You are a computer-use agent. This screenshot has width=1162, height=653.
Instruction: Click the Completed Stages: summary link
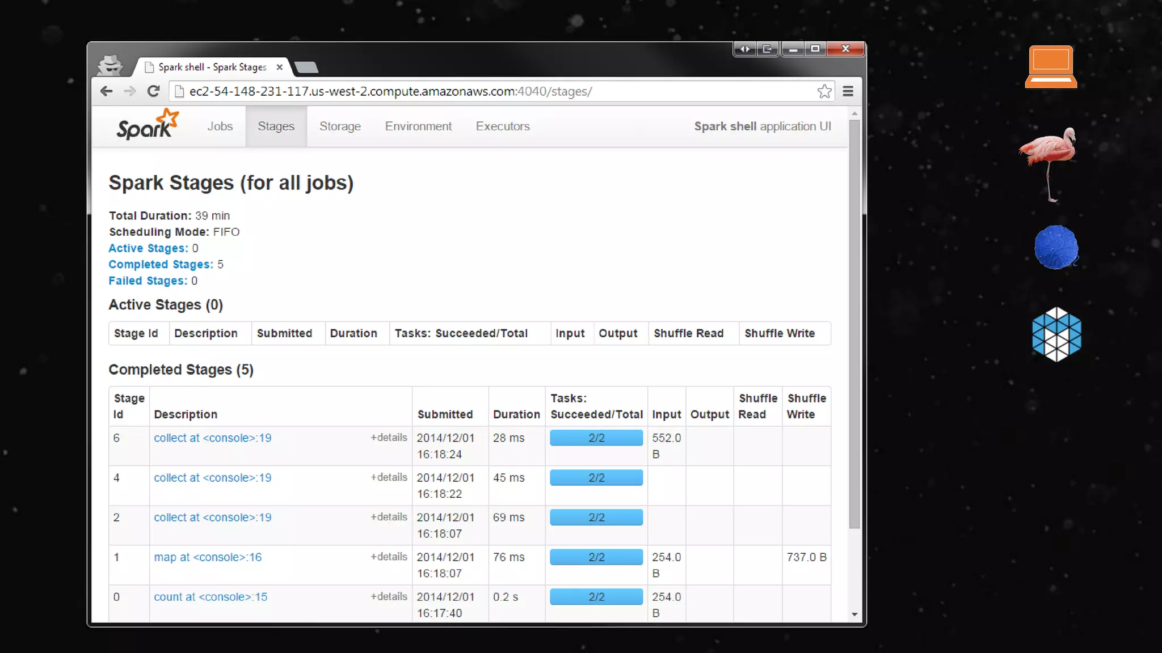(161, 265)
